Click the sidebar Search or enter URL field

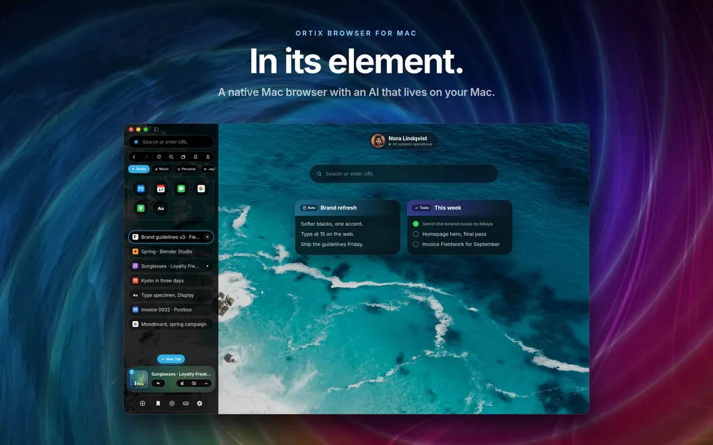[x=171, y=142]
